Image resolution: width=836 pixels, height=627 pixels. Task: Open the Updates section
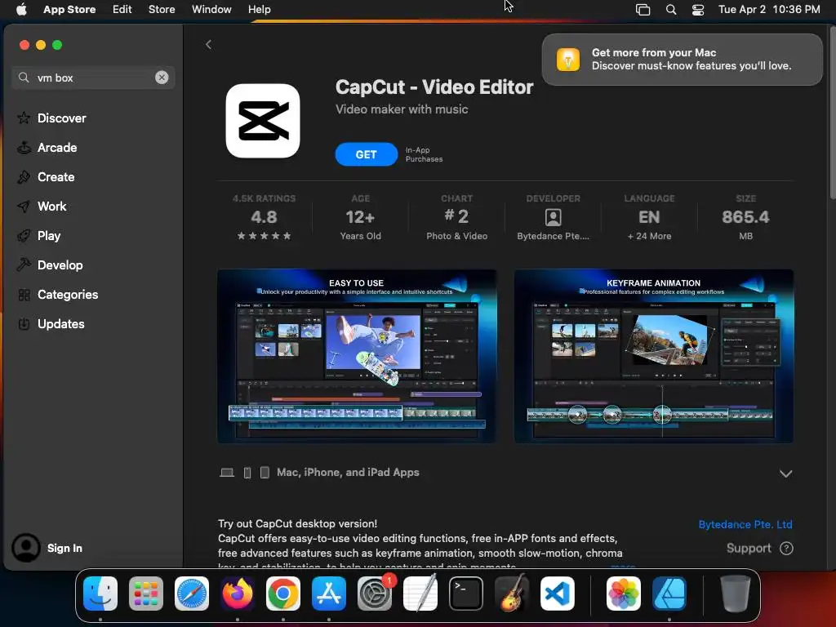(60, 323)
